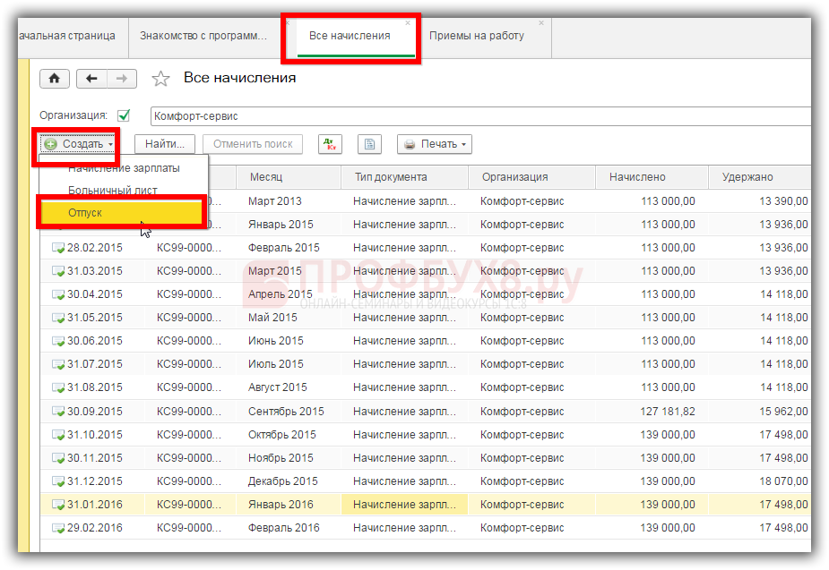829x570 pixels.
Task: Open the Создать dropdown button
Action: click(78, 144)
